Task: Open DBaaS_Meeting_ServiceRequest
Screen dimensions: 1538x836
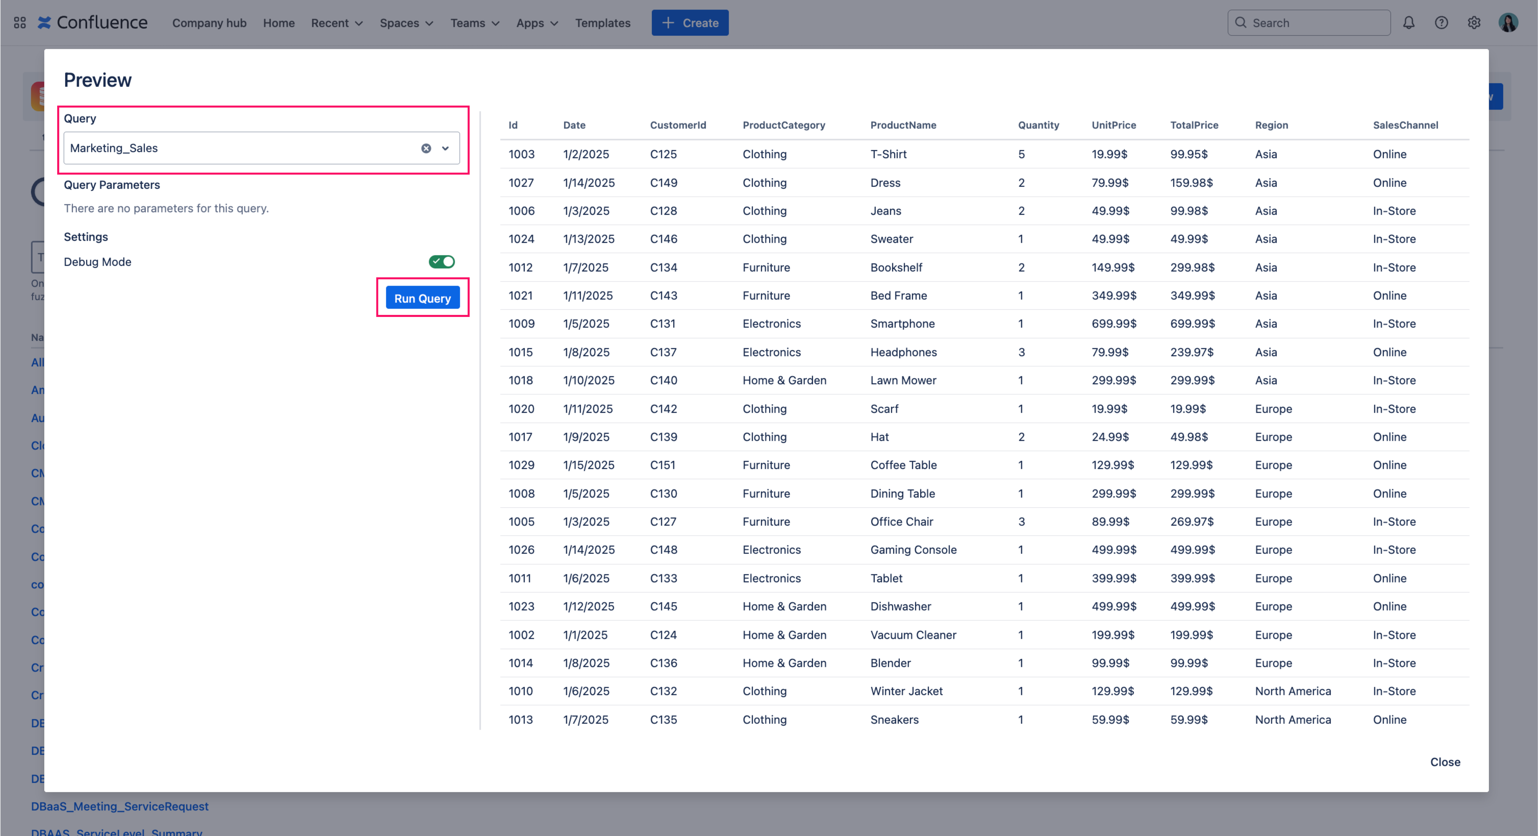Action: coord(119,806)
